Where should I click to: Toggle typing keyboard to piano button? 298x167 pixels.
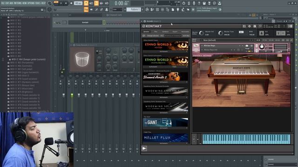click(x=86, y=9)
